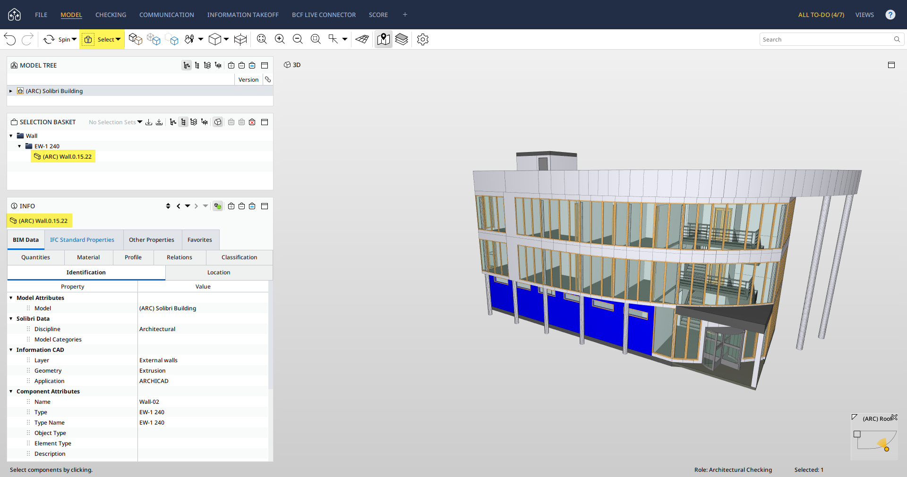Click the dimension measuring tool icon

click(334, 39)
